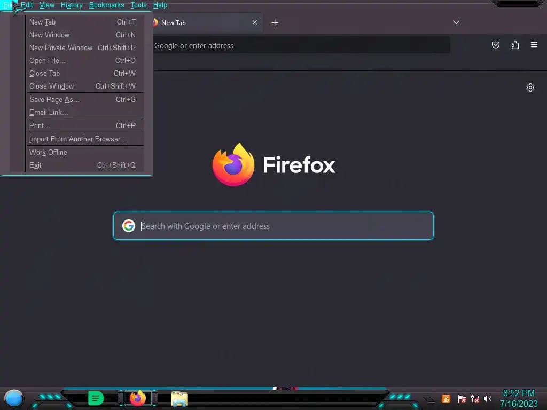Open the Pocket save icon in toolbar

(x=495, y=45)
